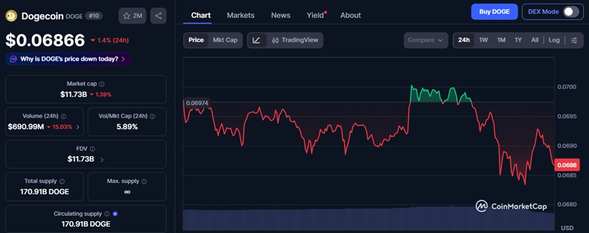589x233 pixels.
Task: Click info icon next to Max. supply
Action: point(144,181)
